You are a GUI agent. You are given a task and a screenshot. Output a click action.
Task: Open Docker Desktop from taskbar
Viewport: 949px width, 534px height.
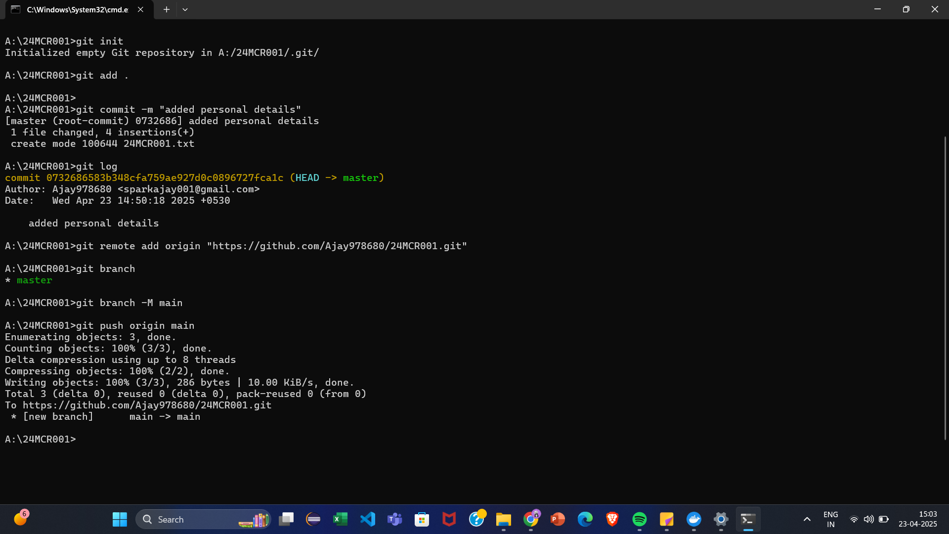click(694, 519)
